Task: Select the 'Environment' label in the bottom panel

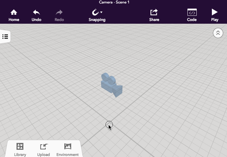Action: [x=67, y=155]
